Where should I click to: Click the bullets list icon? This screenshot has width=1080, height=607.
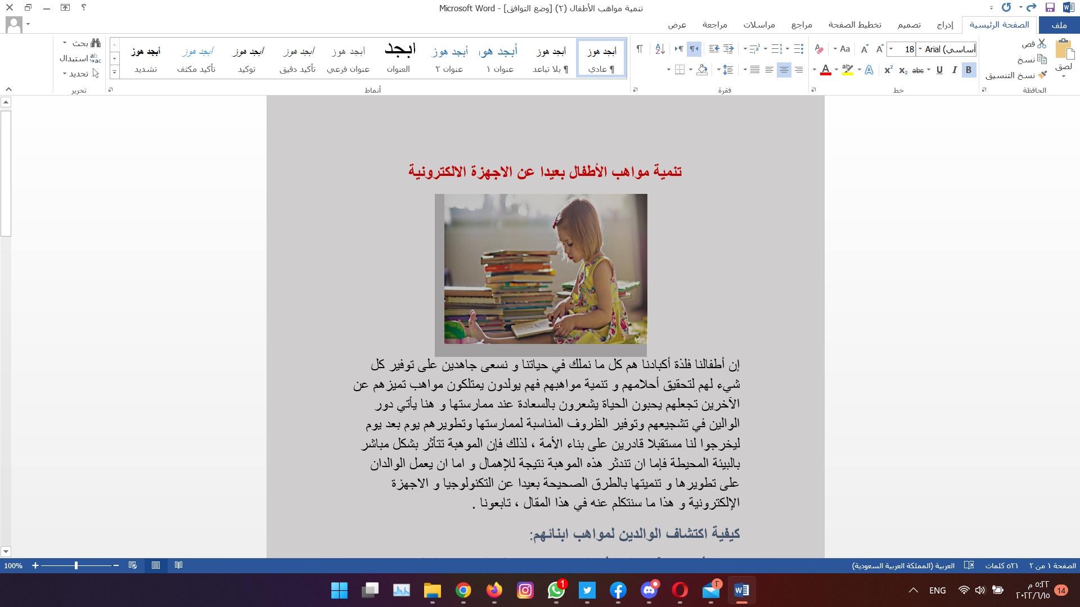pyautogui.click(x=799, y=49)
